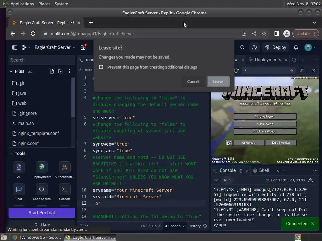The image size is (322, 241).
Task: Mute the EaglerCraft Server tab audio
Action: [72, 23]
